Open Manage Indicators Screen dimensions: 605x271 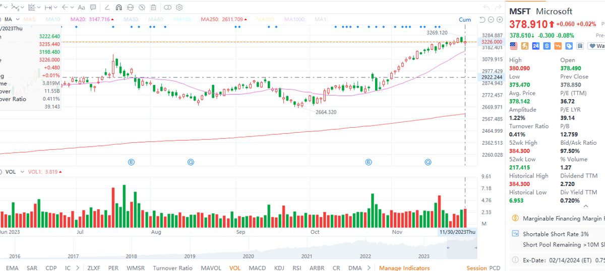click(403, 268)
